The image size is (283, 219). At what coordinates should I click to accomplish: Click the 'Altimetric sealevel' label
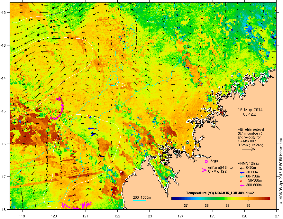251,129
